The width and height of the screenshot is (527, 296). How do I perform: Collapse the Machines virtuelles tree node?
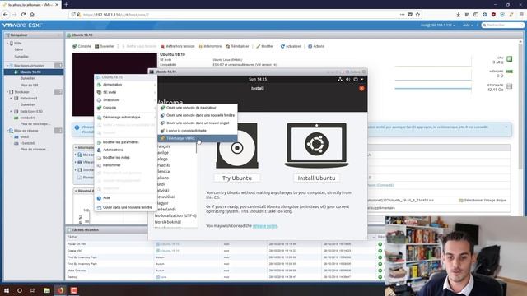tap(7, 66)
